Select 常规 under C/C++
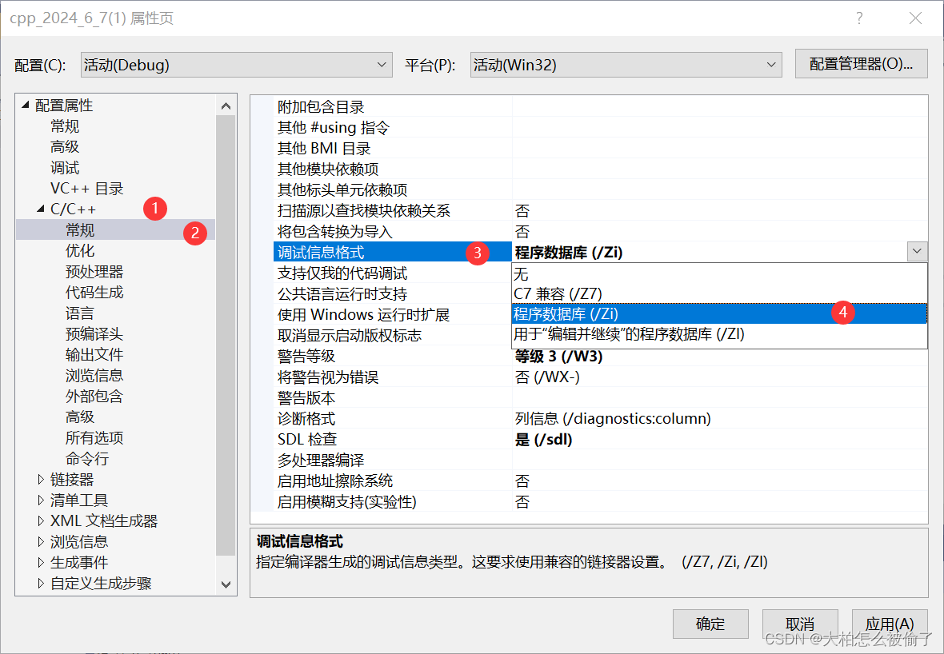Image resolution: width=944 pixels, height=654 pixels. click(79, 229)
